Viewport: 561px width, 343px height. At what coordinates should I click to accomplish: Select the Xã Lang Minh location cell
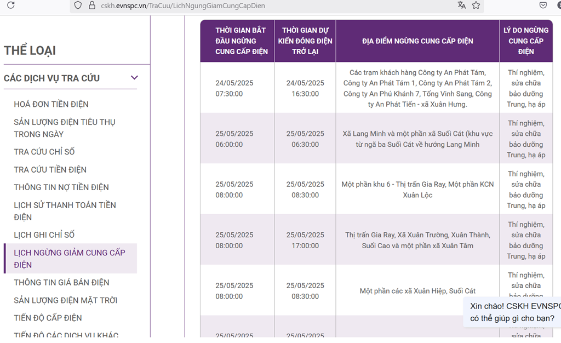(x=417, y=139)
